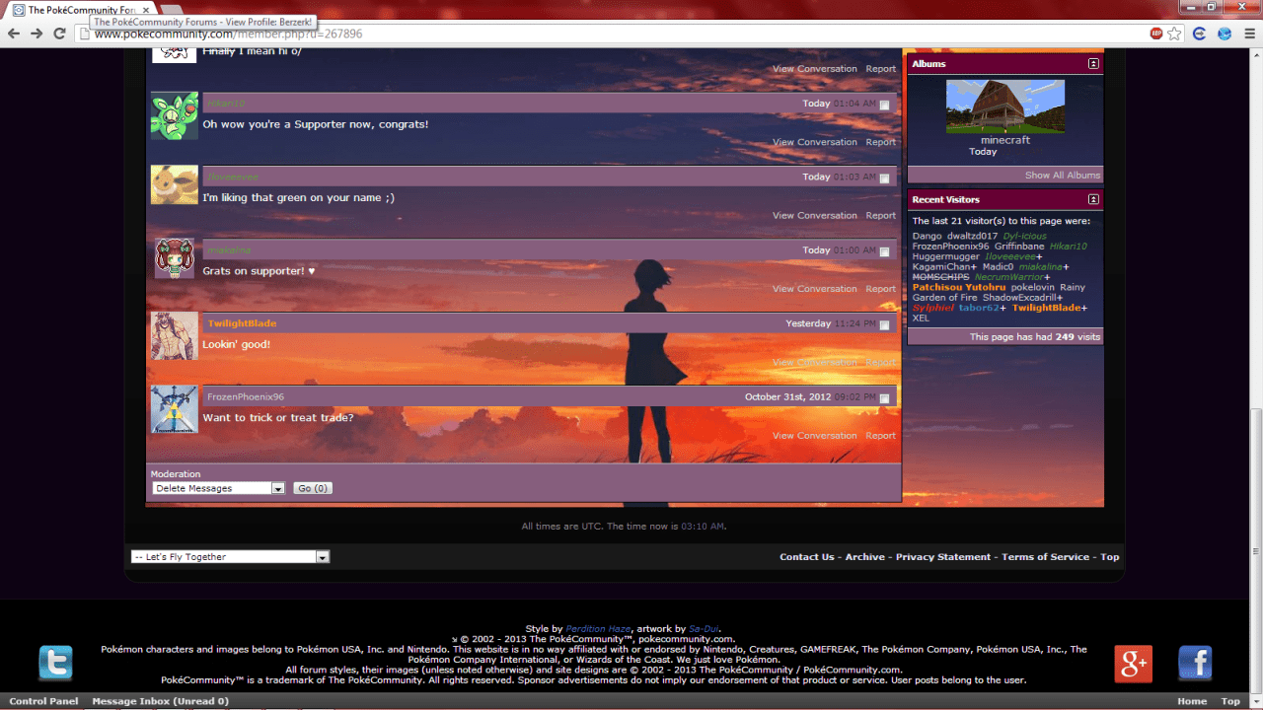Open the Delete Messages moderation dropdown
Image resolution: width=1263 pixels, height=710 pixels.
[x=218, y=488]
